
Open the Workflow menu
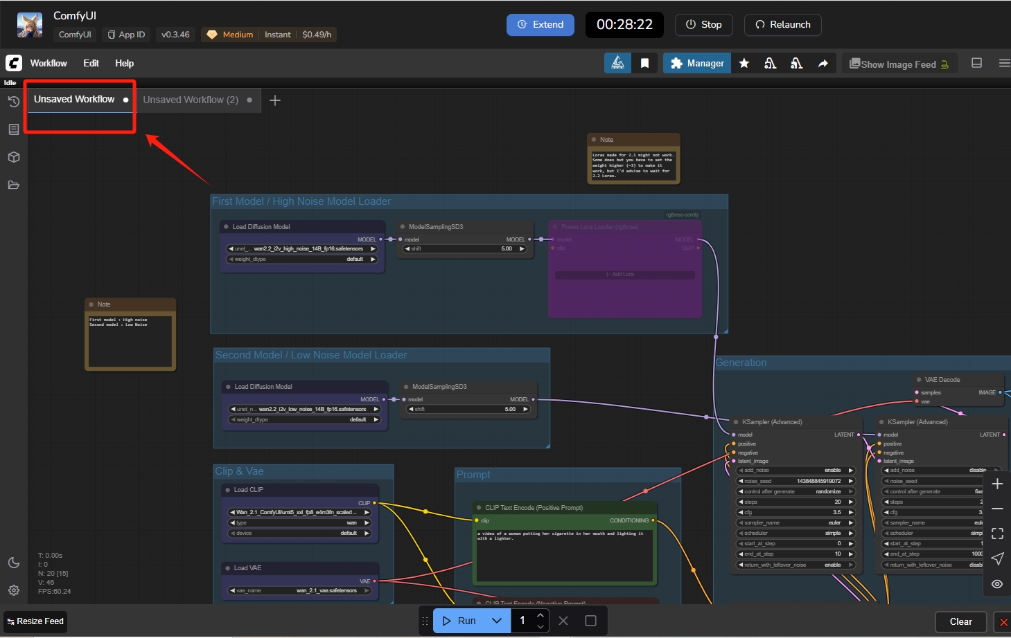click(49, 63)
